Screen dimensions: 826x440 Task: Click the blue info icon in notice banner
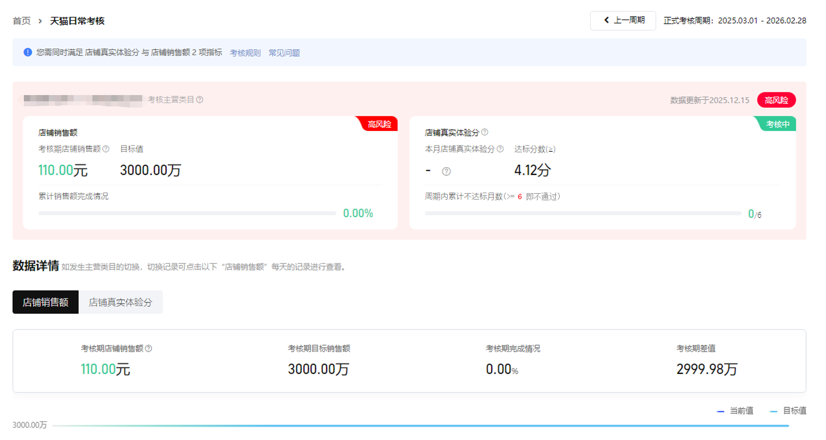pos(28,52)
